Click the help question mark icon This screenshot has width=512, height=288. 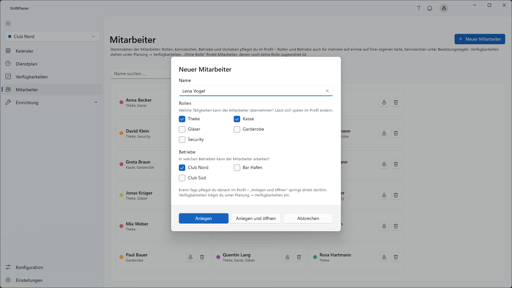click(x=419, y=8)
